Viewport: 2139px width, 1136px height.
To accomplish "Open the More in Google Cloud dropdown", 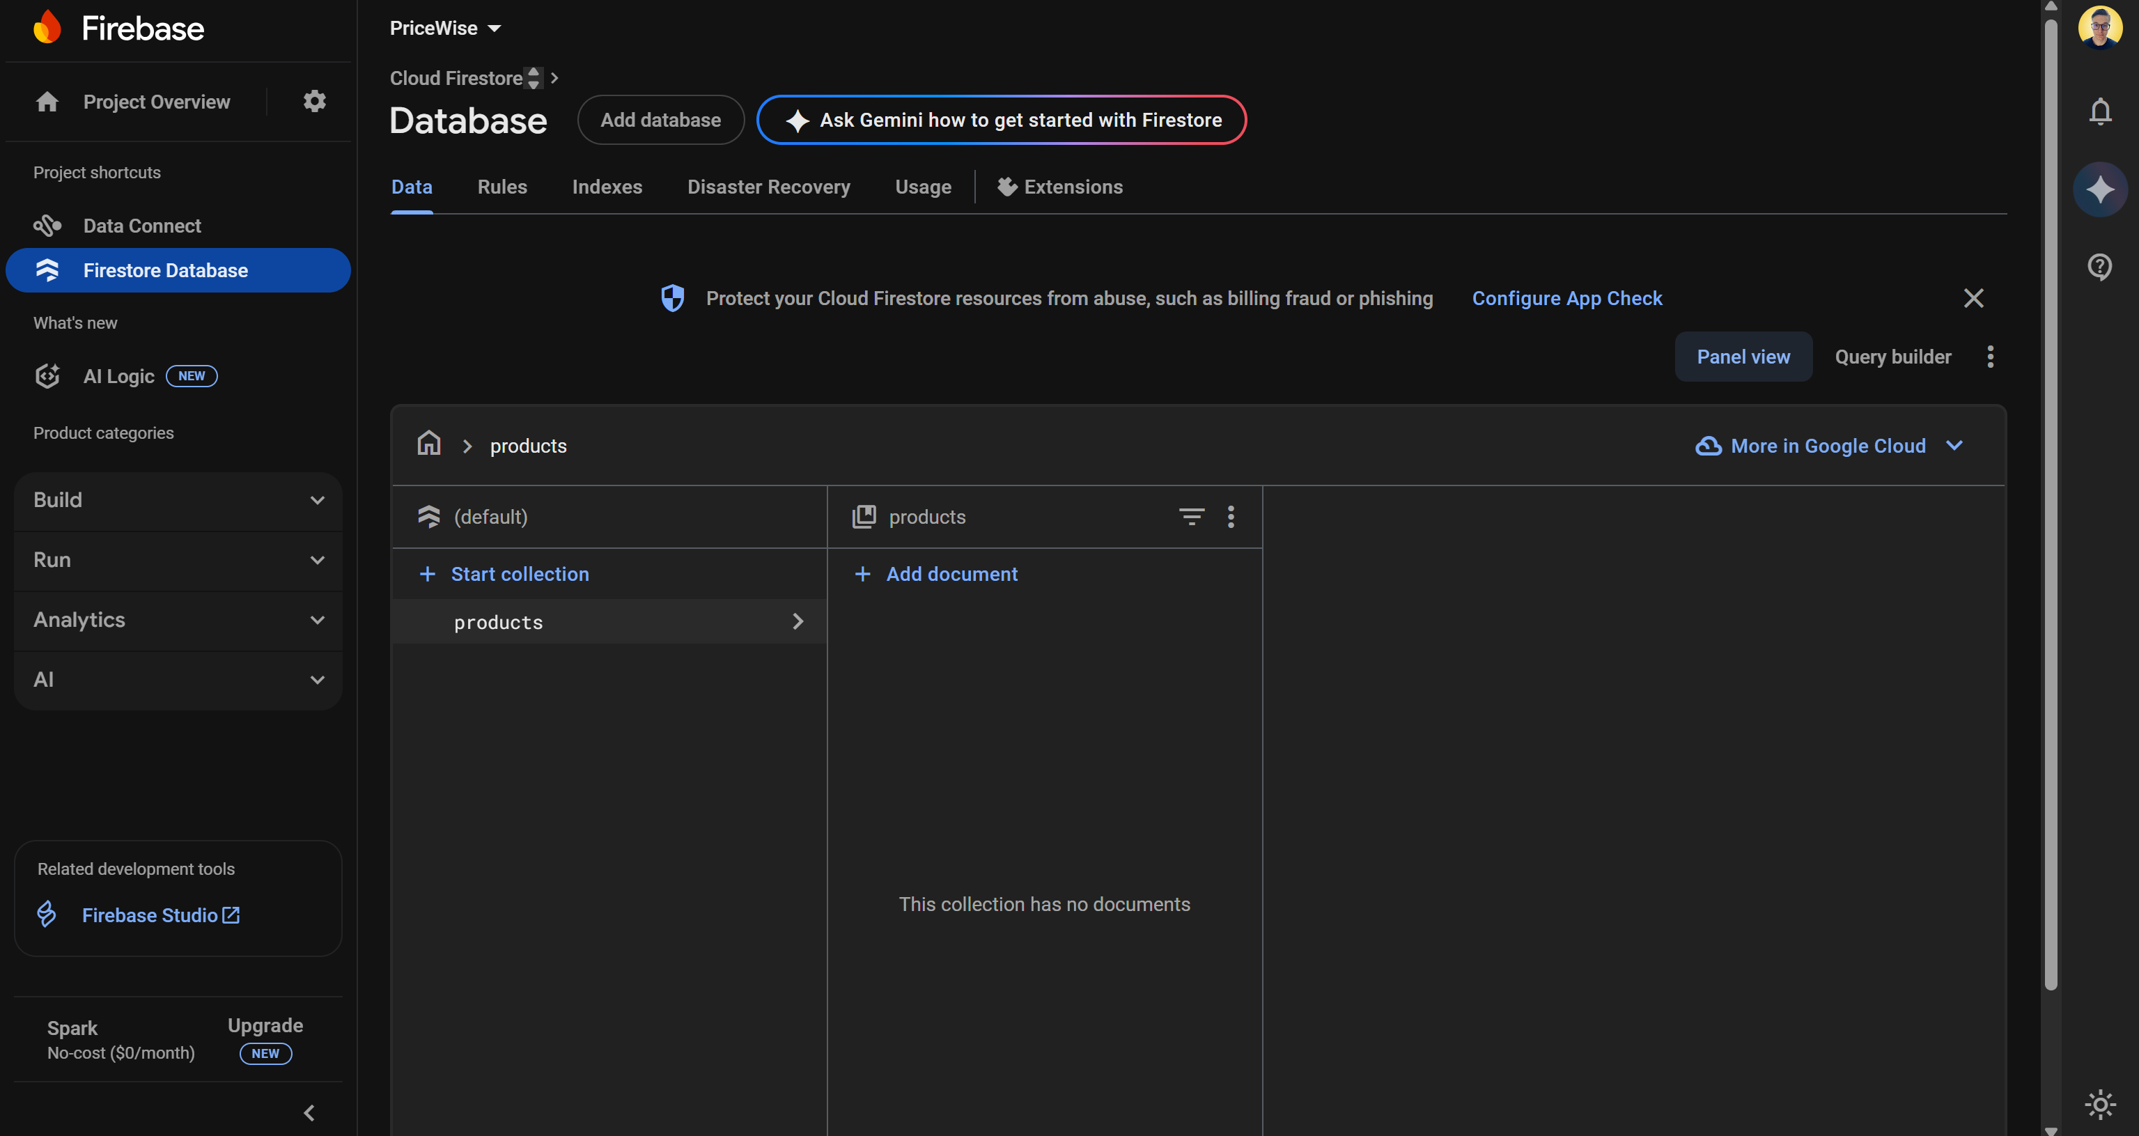I will coord(1828,445).
